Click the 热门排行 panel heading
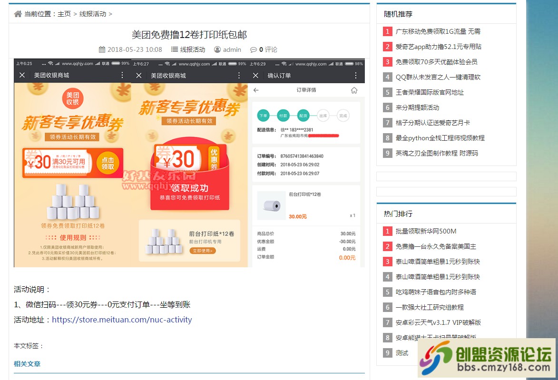Screen dimensions: 558x380 coord(398,214)
